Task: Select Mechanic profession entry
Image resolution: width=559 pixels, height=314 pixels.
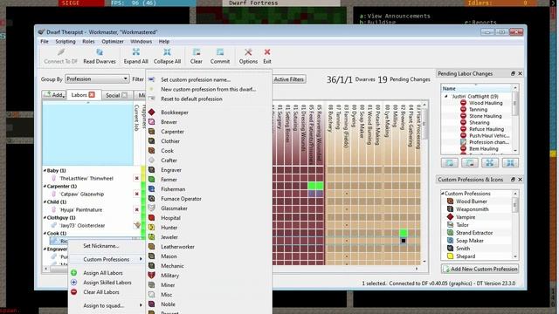Action: [x=209, y=266]
